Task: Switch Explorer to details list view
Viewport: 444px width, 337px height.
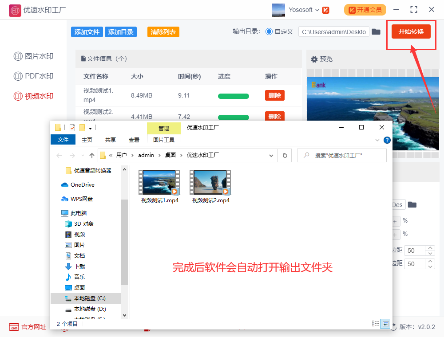Action: coord(375,324)
